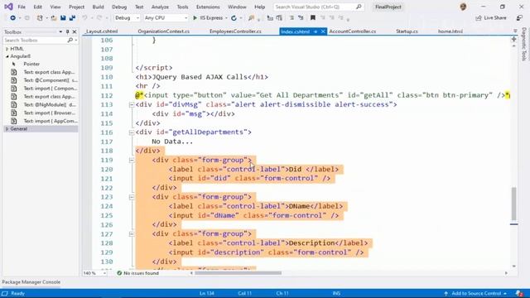Viewport: 530px width, 298px height.
Task: Click the notifications icon in status bar
Action: [519, 293]
